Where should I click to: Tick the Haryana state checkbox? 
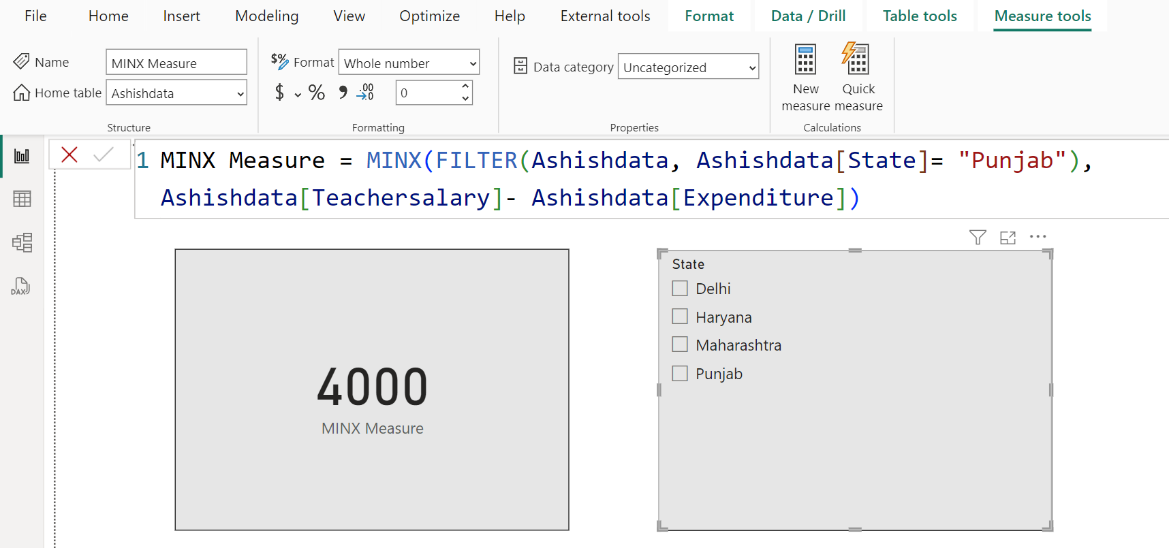(680, 317)
